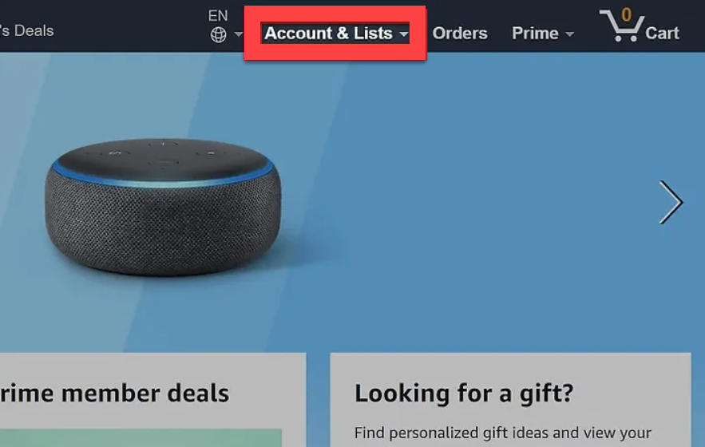Viewport: 705px width, 447px height.
Task: Open the Orders menu item
Action: [460, 34]
